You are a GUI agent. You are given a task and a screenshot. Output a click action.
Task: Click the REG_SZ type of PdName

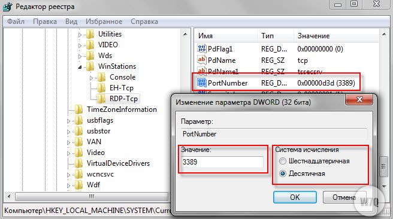pos(273,60)
